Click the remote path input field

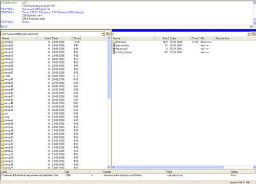(180, 34)
